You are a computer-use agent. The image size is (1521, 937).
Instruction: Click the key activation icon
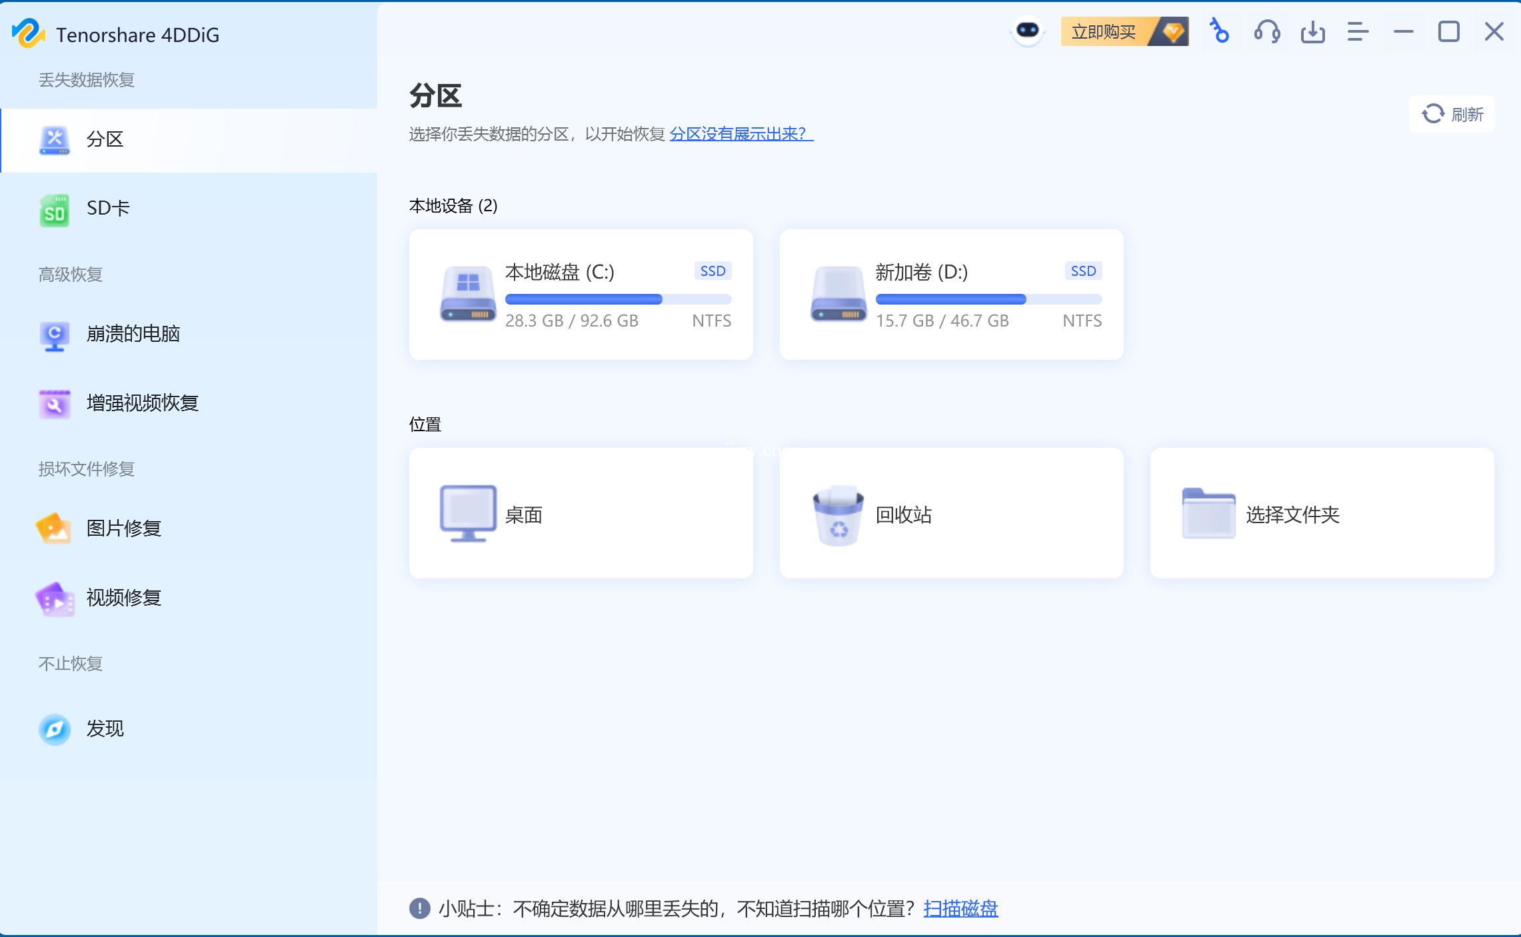[1219, 31]
